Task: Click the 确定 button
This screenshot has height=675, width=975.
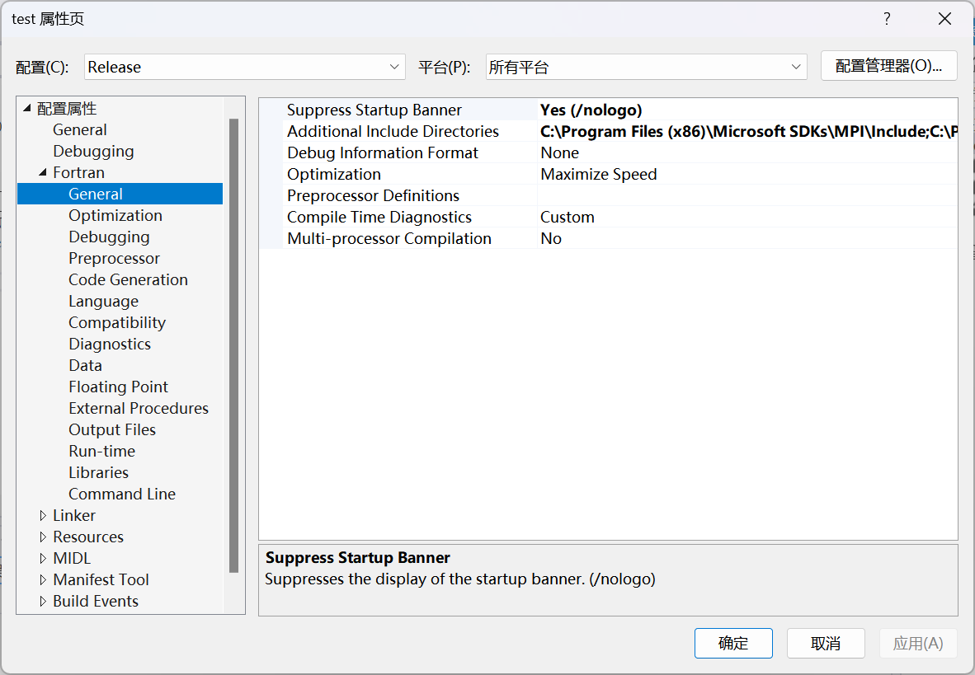Action: click(733, 643)
